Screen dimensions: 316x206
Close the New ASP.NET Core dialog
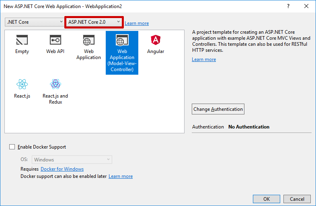306,6
